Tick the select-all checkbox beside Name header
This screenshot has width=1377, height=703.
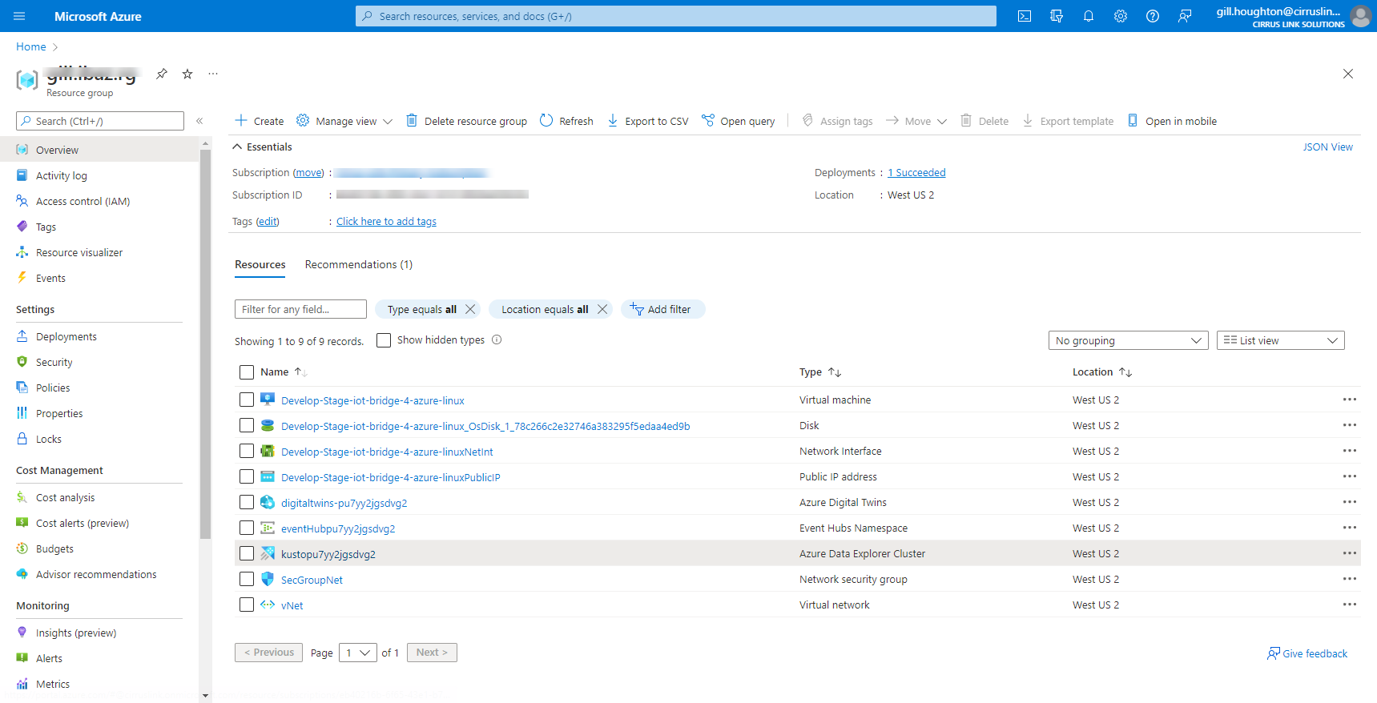pyautogui.click(x=247, y=372)
